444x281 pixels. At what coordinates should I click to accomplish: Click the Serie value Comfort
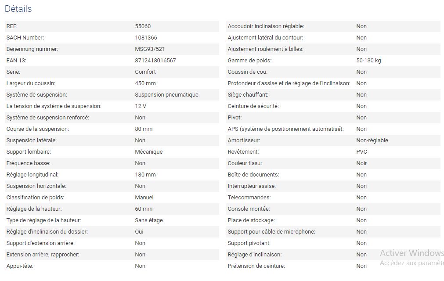coord(145,72)
